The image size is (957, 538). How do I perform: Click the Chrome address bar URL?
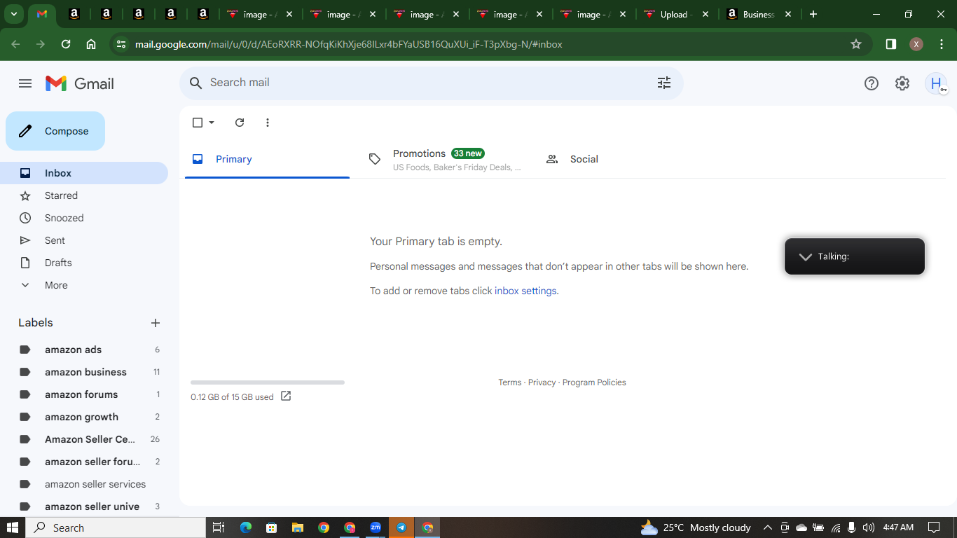click(349, 44)
